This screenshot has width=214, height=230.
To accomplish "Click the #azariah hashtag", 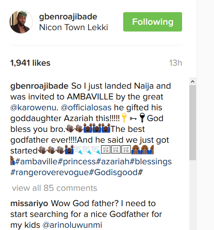I will point(113,162).
